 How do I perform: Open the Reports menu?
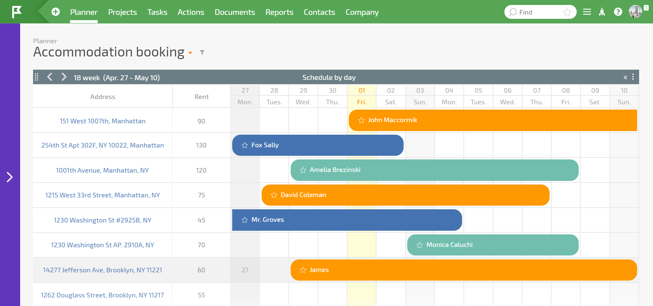click(x=279, y=12)
